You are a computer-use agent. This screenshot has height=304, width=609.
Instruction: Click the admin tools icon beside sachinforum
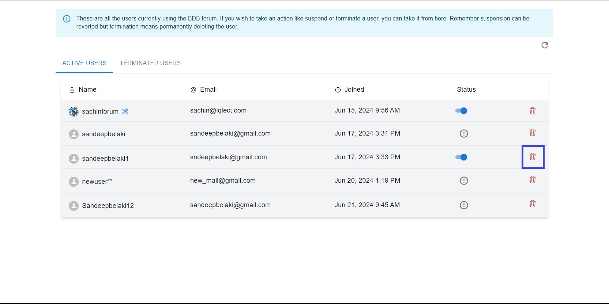[125, 111]
